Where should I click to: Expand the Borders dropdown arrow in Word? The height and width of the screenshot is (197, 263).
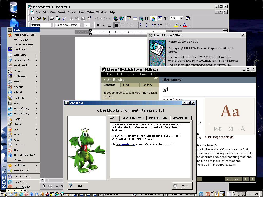172,25
